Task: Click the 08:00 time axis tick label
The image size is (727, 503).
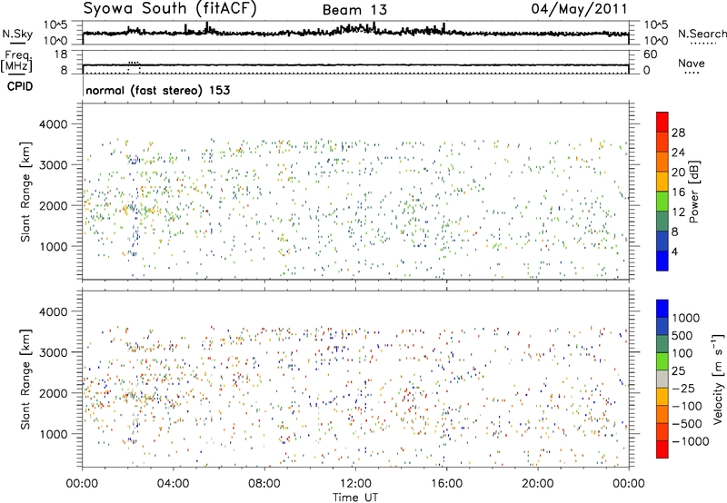Action: click(264, 484)
